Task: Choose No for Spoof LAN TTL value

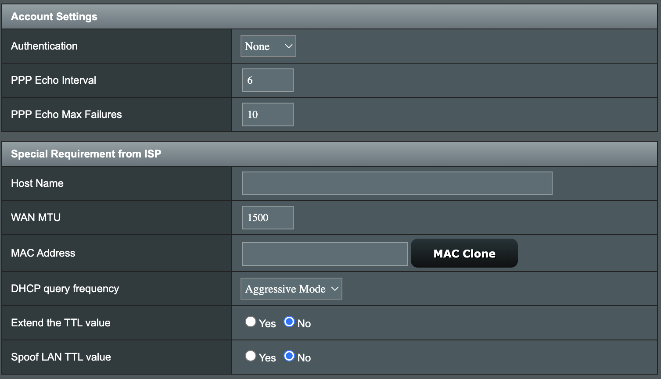Action: click(289, 356)
